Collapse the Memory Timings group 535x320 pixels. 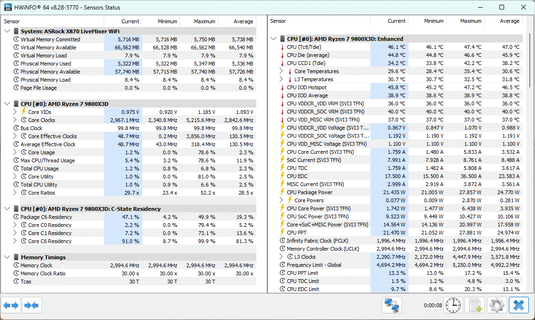tap(7, 257)
